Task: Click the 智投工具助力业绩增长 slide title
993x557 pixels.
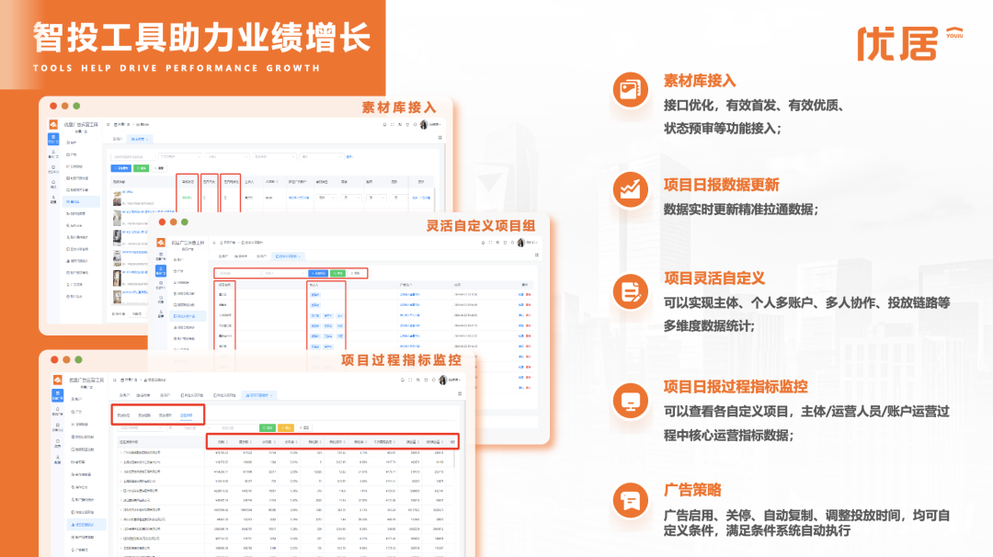Action: [201, 37]
